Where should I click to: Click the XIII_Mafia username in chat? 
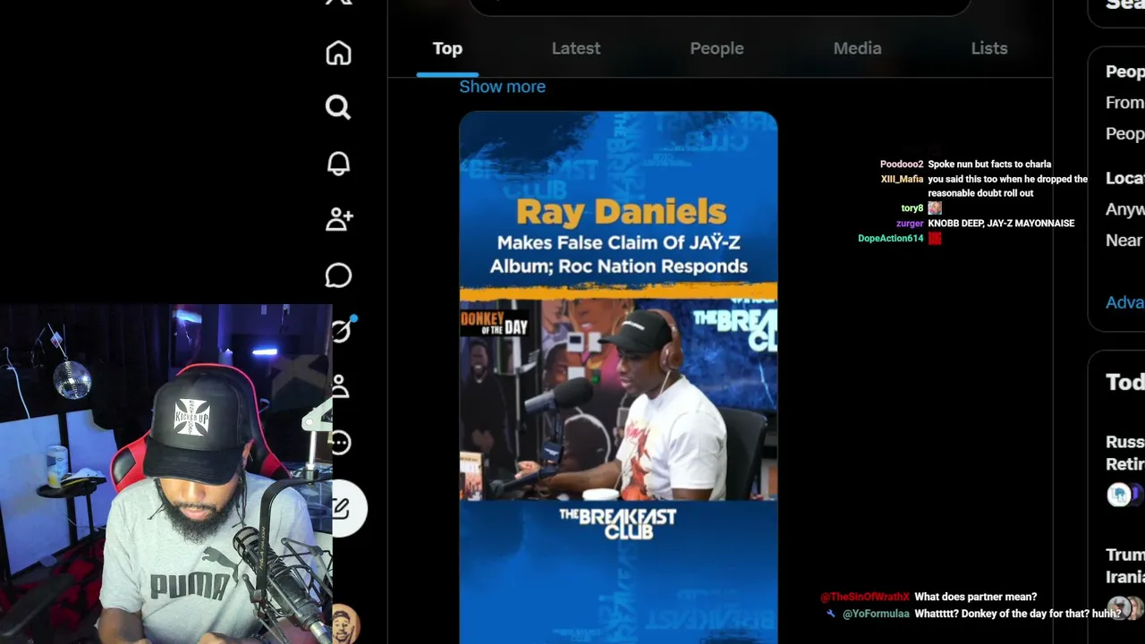902,179
